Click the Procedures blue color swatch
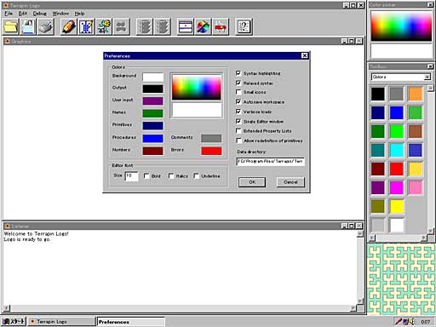The height and width of the screenshot is (327, 436). pos(153,139)
